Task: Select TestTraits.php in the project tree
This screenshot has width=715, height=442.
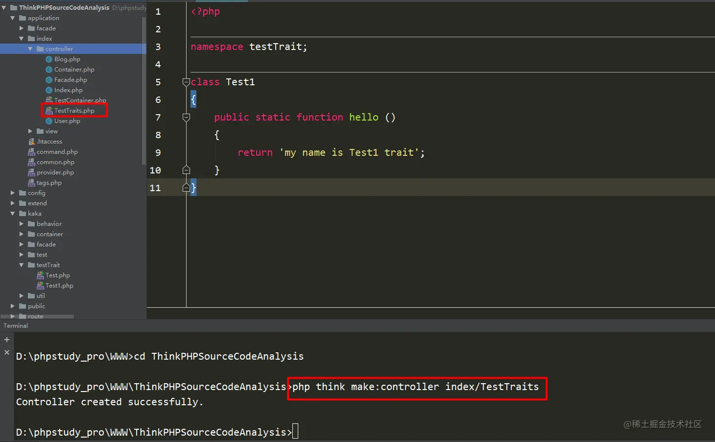Action: point(74,111)
